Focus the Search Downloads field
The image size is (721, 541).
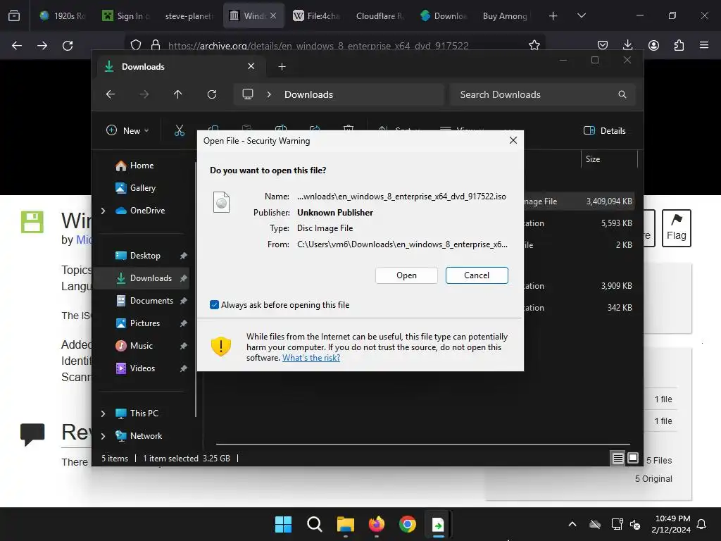543,94
